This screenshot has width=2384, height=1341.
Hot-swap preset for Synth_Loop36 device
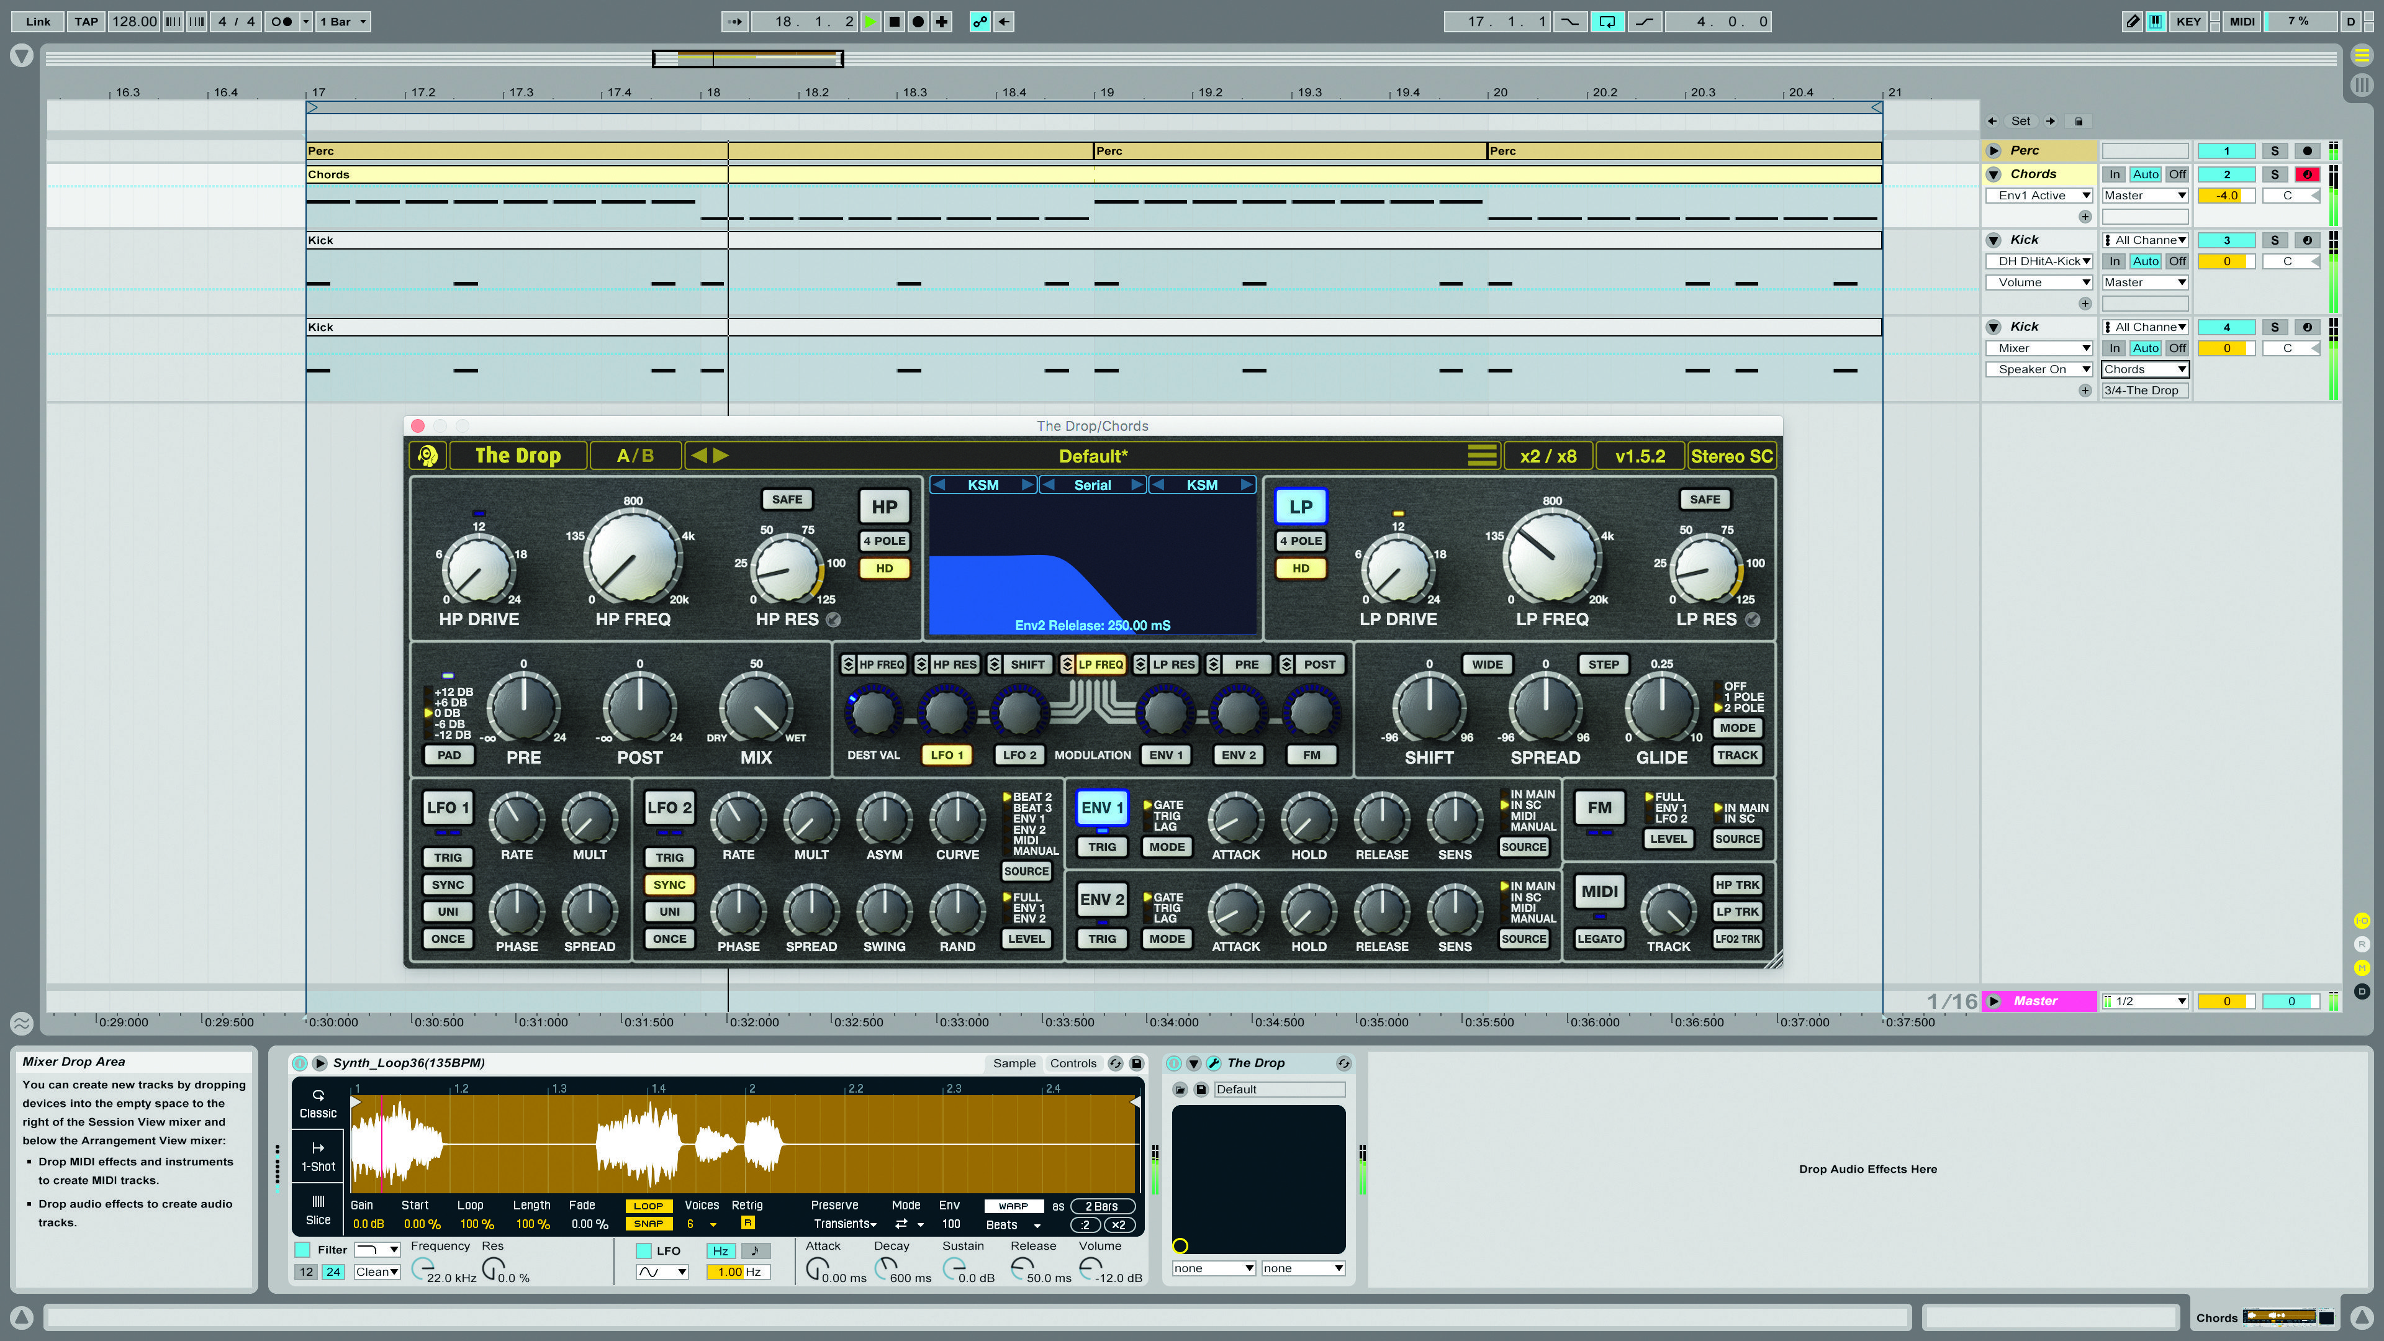[x=1116, y=1063]
